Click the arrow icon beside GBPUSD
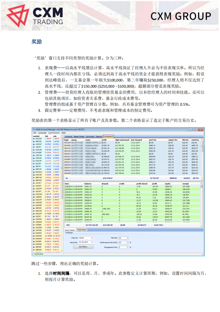This screenshot has height=312, width=220. (34, 142)
